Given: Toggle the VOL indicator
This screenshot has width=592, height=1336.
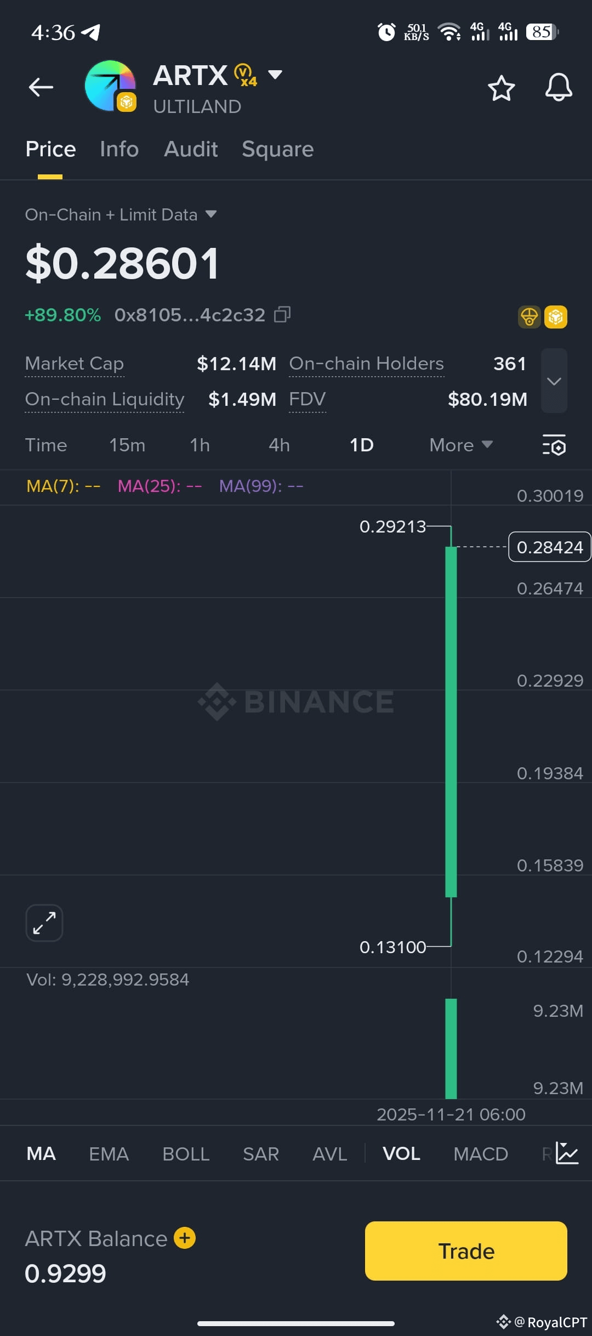Looking at the screenshot, I should pyautogui.click(x=401, y=1154).
